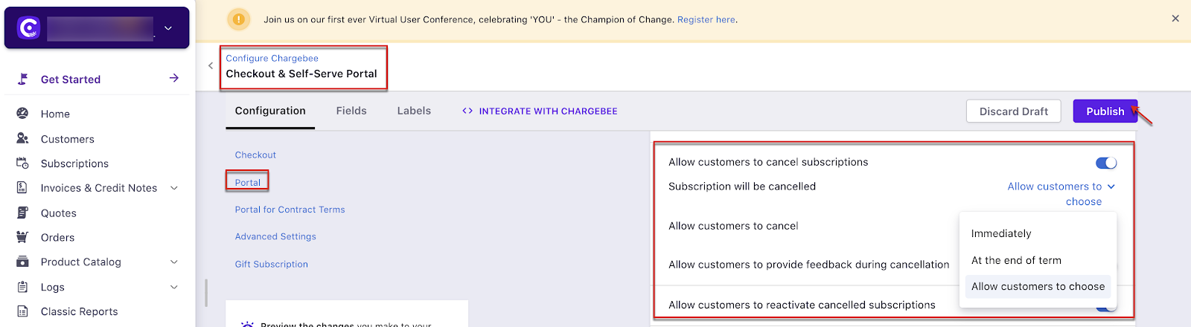Select Allow customers to choose option
This screenshot has height=327, width=1191.
(x=1038, y=286)
